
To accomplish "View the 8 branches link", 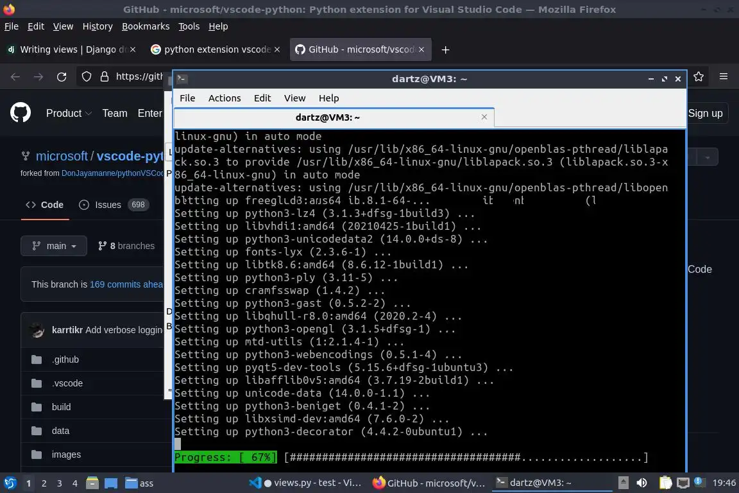I will point(126,246).
